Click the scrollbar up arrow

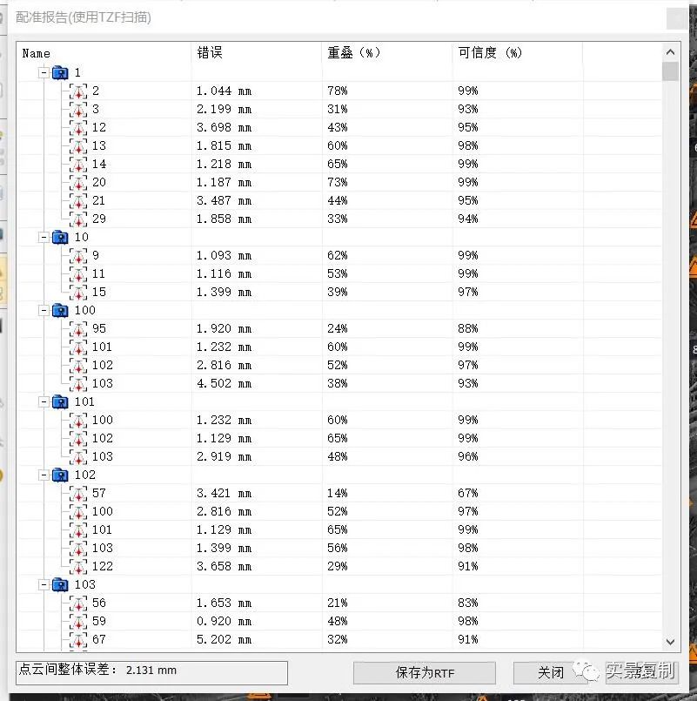670,52
